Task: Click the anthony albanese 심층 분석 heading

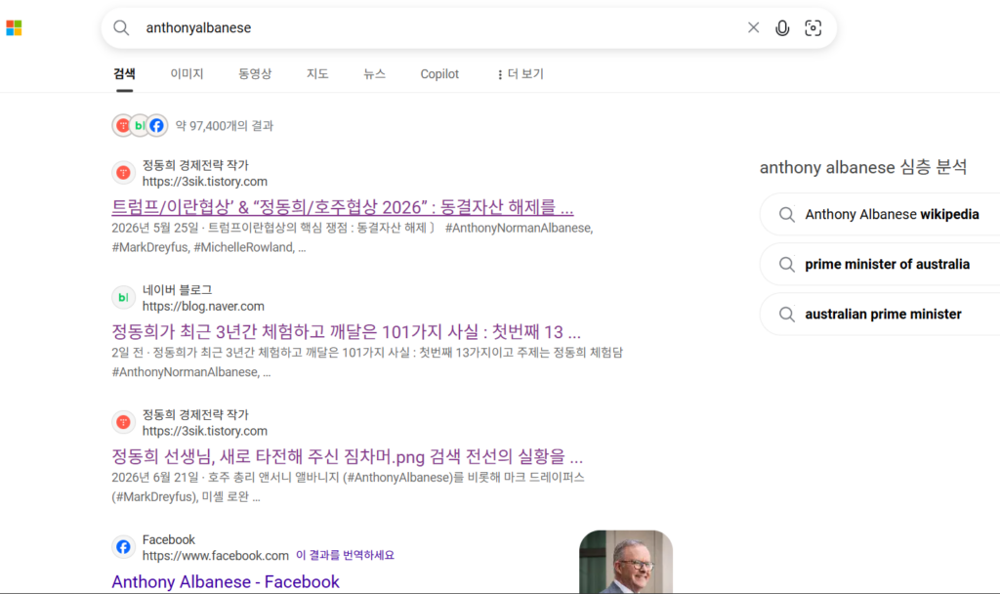Action: click(x=863, y=167)
